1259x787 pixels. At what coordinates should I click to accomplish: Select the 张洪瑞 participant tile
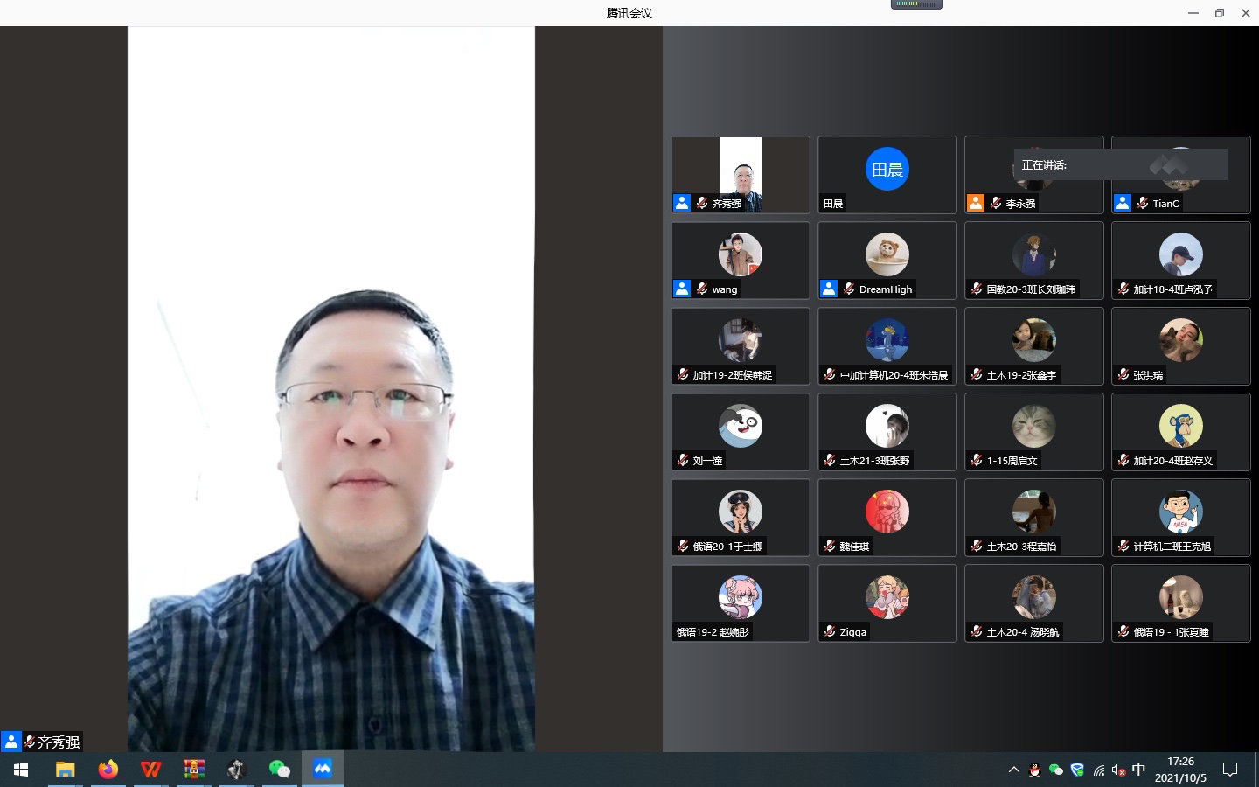(1180, 346)
